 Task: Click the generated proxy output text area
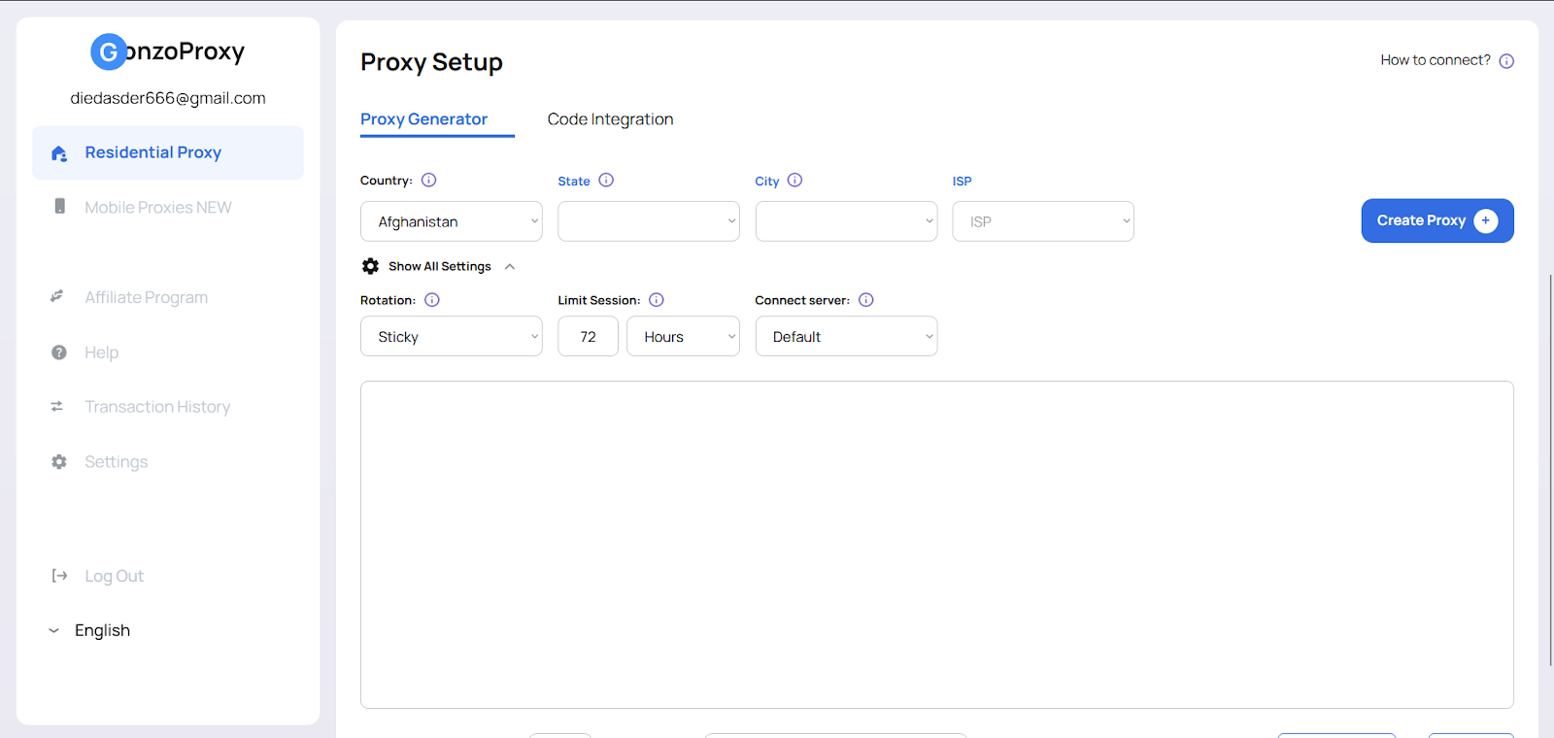937,545
